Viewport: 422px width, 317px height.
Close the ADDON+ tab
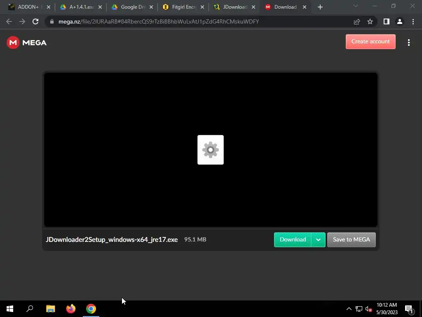pos(49,7)
